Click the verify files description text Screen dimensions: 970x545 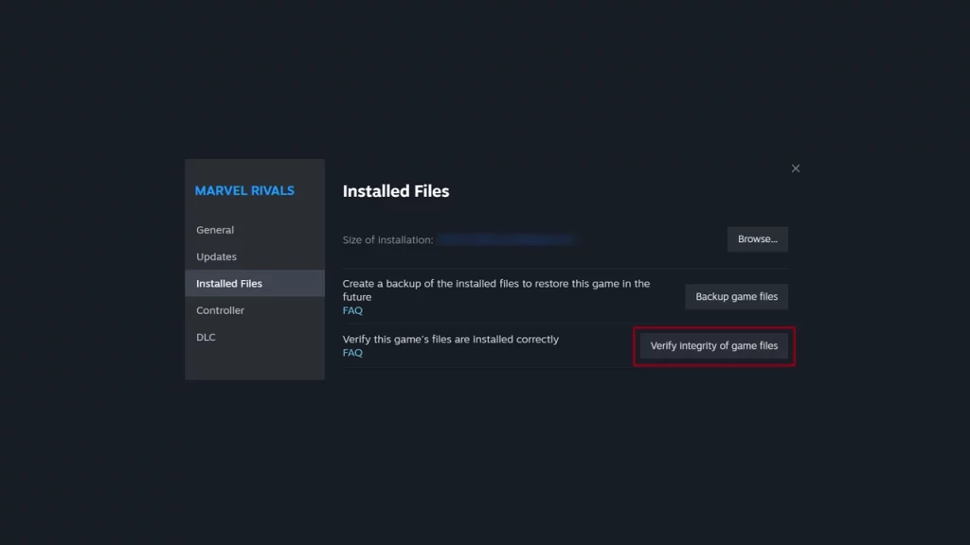point(450,340)
